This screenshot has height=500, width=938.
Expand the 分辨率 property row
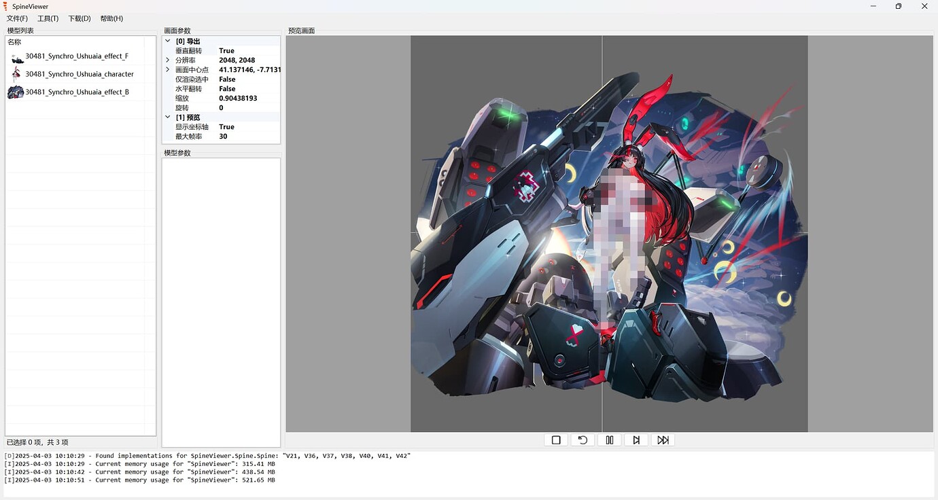point(168,60)
